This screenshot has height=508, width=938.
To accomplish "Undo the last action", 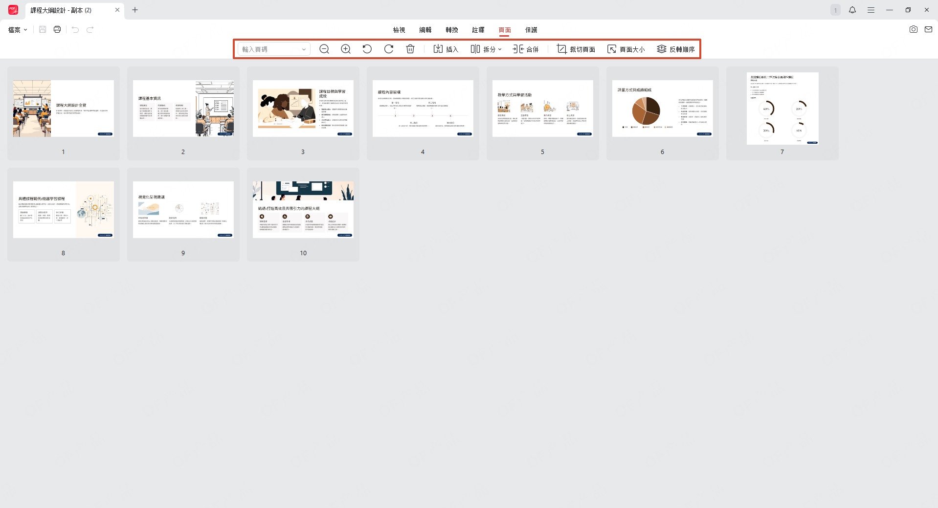I will tap(74, 29).
